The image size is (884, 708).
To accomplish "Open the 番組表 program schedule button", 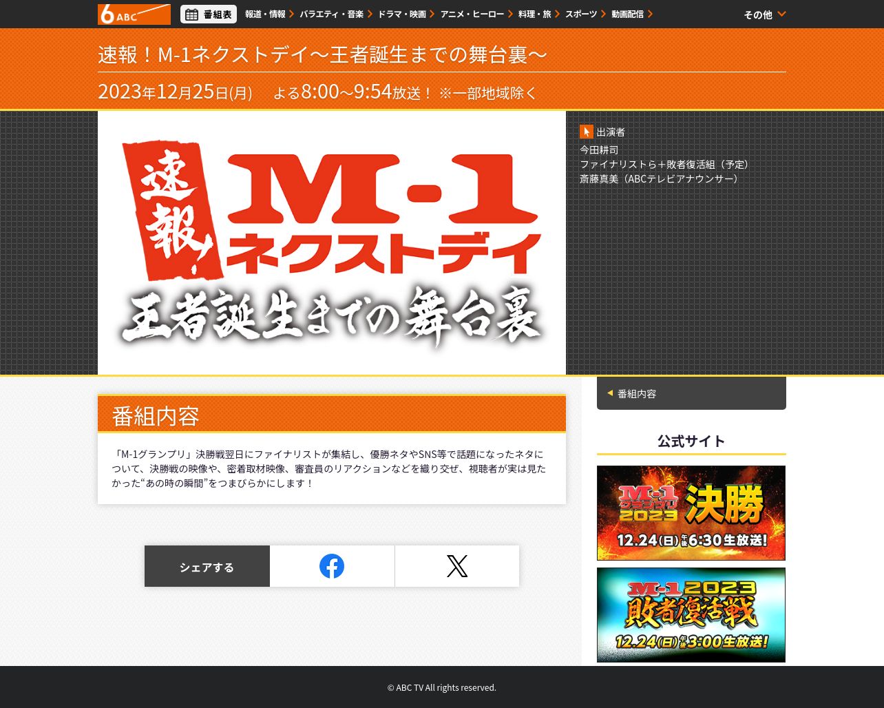I will (209, 14).
